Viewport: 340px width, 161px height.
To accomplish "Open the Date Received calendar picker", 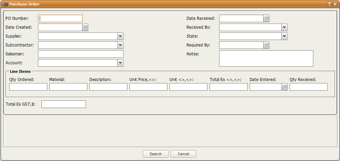I will [x=266, y=19].
